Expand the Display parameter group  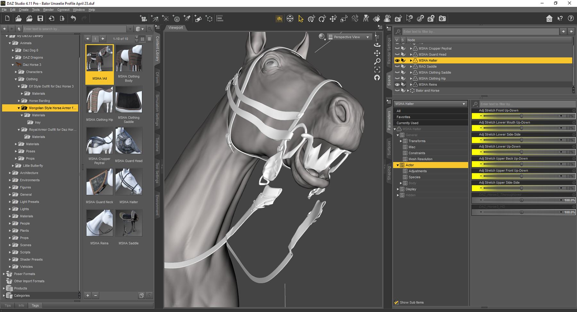398,189
